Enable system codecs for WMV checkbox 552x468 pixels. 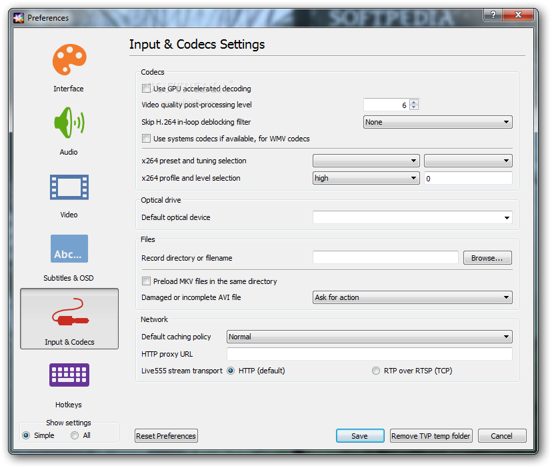coord(146,139)
